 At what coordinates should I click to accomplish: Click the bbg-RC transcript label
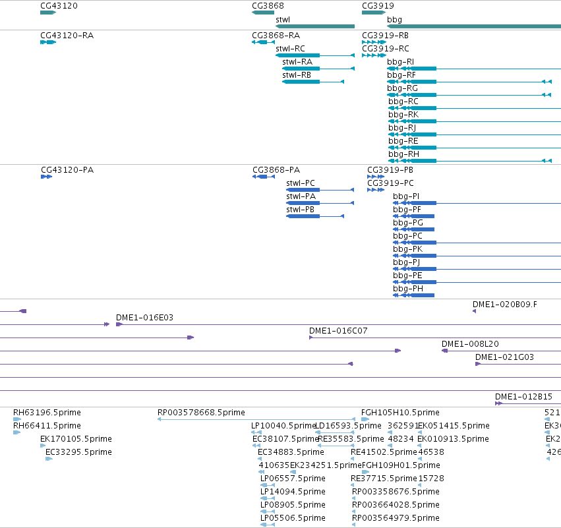pyautogui.click(x=403, y=102)
